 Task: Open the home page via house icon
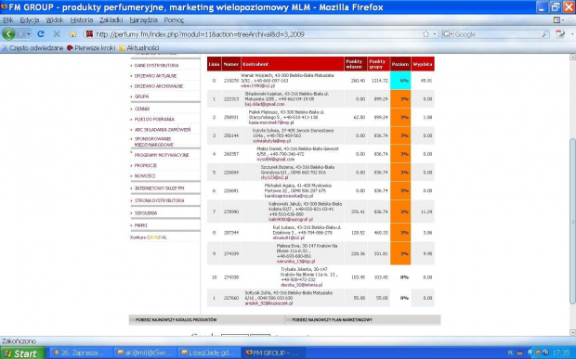coord(72,34)
